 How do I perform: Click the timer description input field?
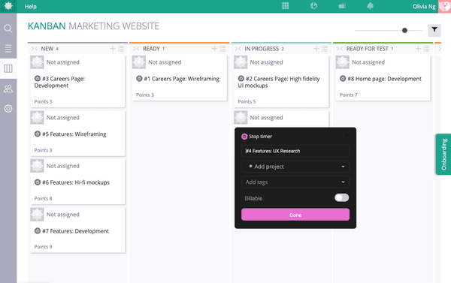(x=295, y=151)
